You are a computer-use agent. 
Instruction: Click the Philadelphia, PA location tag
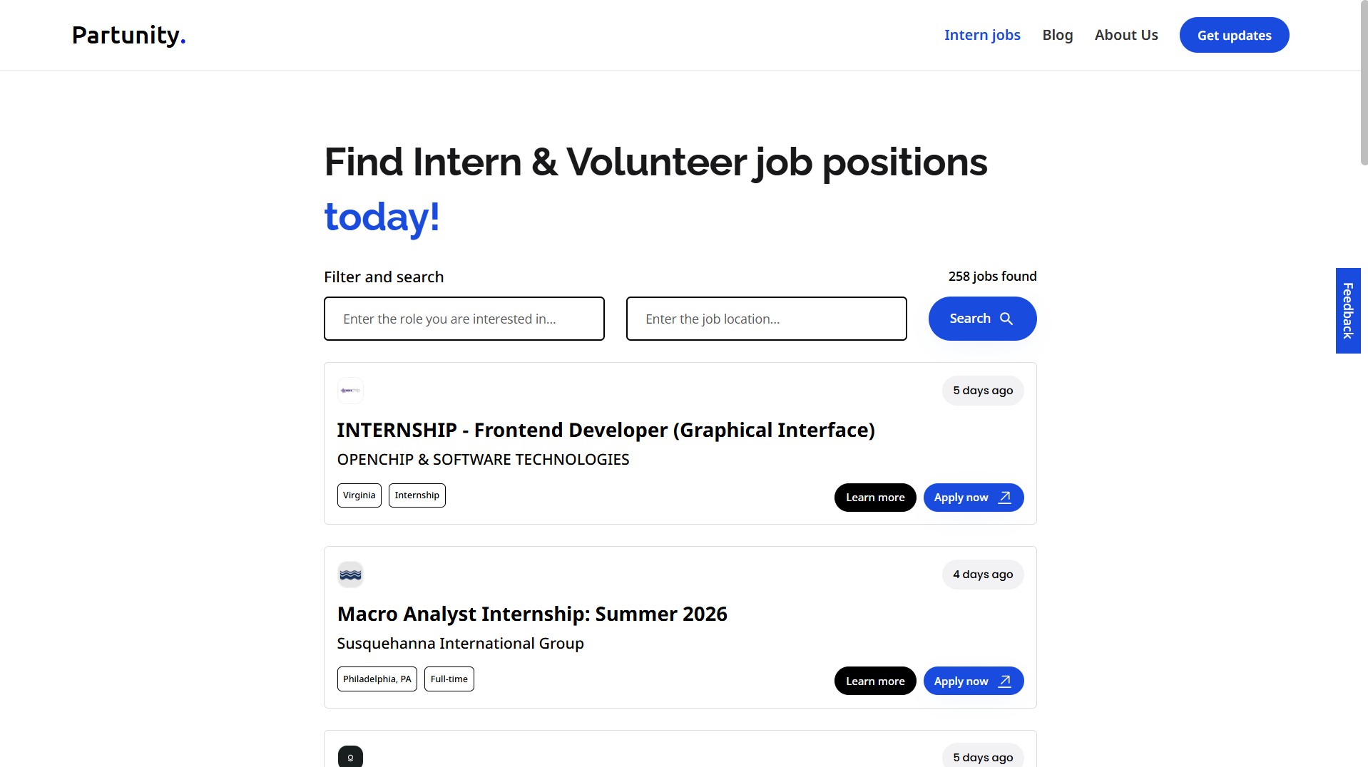tap(377, 679)
